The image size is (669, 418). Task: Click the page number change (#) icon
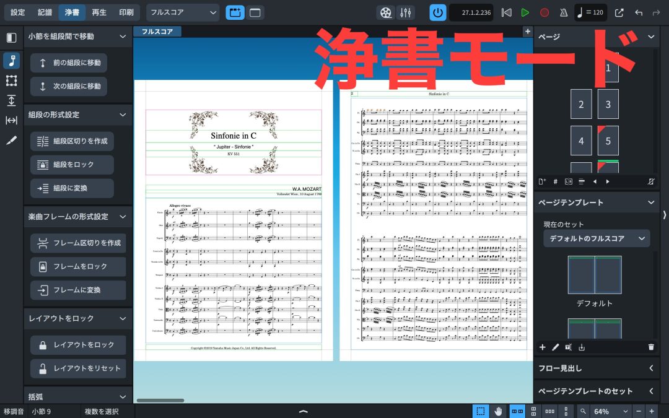click(x=556, y=181)
